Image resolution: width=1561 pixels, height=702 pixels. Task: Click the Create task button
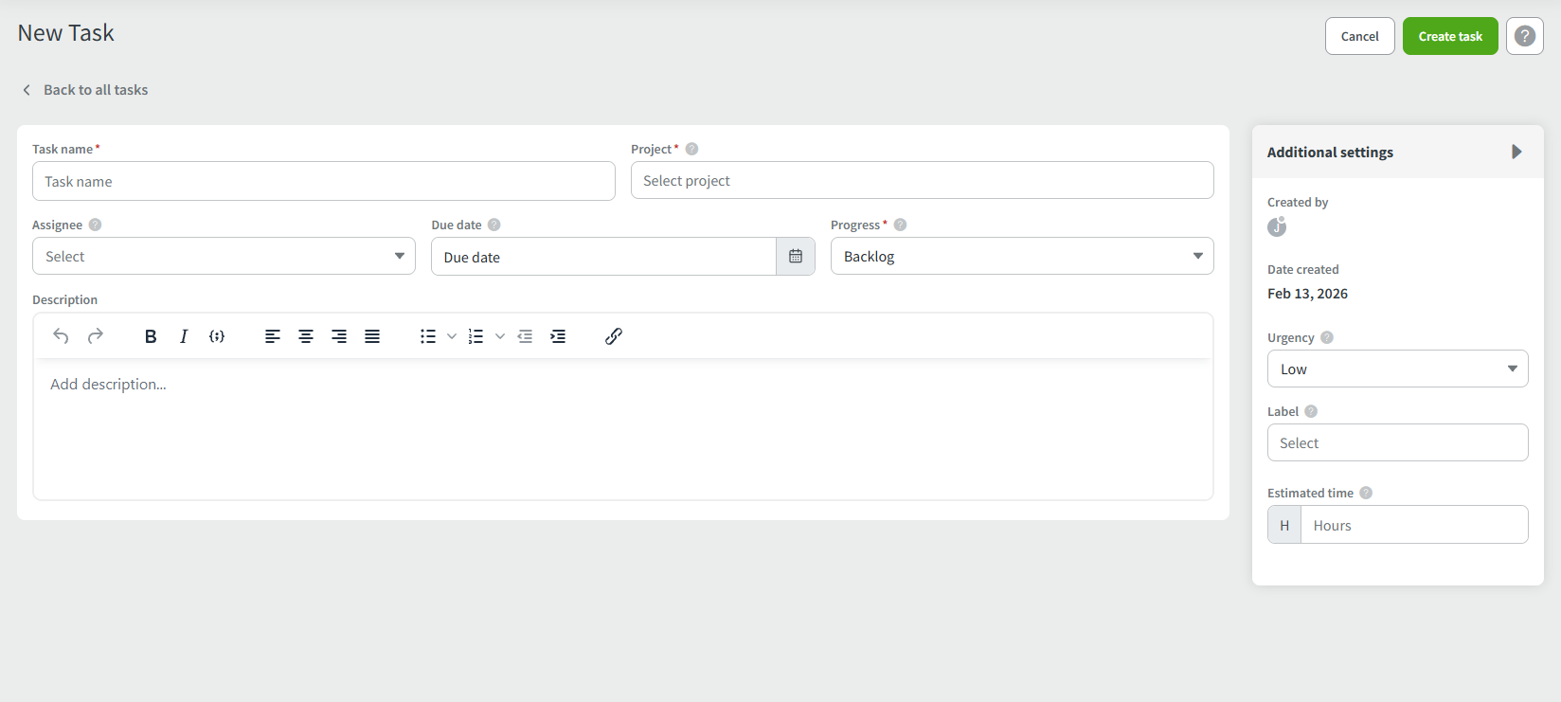[1449, 36]
